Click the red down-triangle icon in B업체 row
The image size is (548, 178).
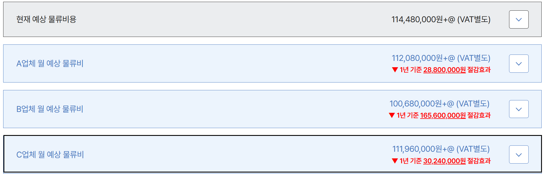(392, 115)
